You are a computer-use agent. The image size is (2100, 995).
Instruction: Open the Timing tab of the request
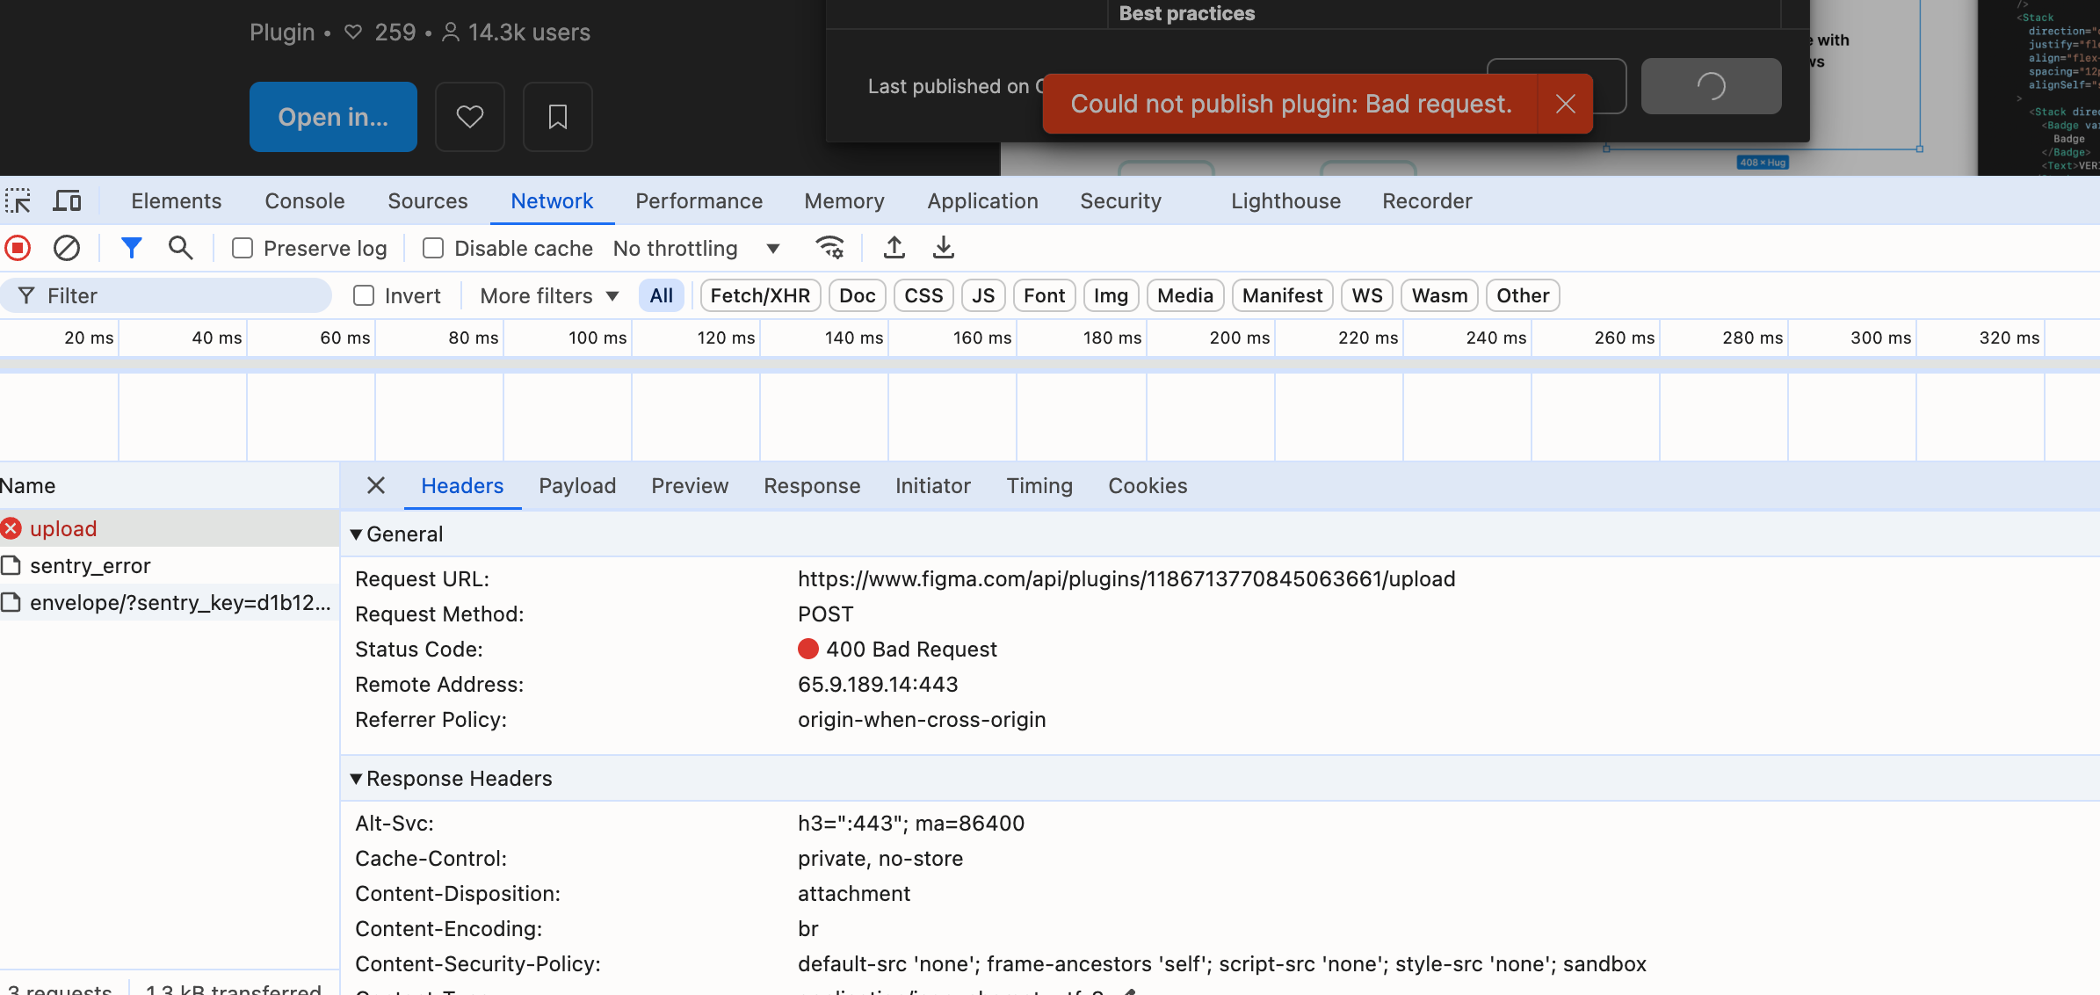point(1039,486)
